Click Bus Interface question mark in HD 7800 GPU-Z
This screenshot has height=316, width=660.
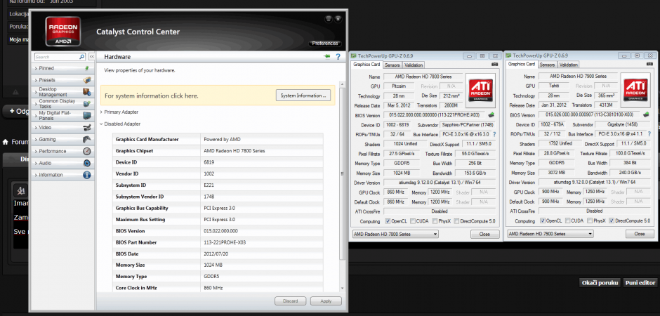(x=494, y=135)
